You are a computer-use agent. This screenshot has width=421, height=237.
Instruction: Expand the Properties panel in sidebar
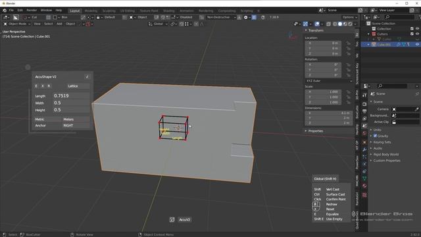click(306, 131)
